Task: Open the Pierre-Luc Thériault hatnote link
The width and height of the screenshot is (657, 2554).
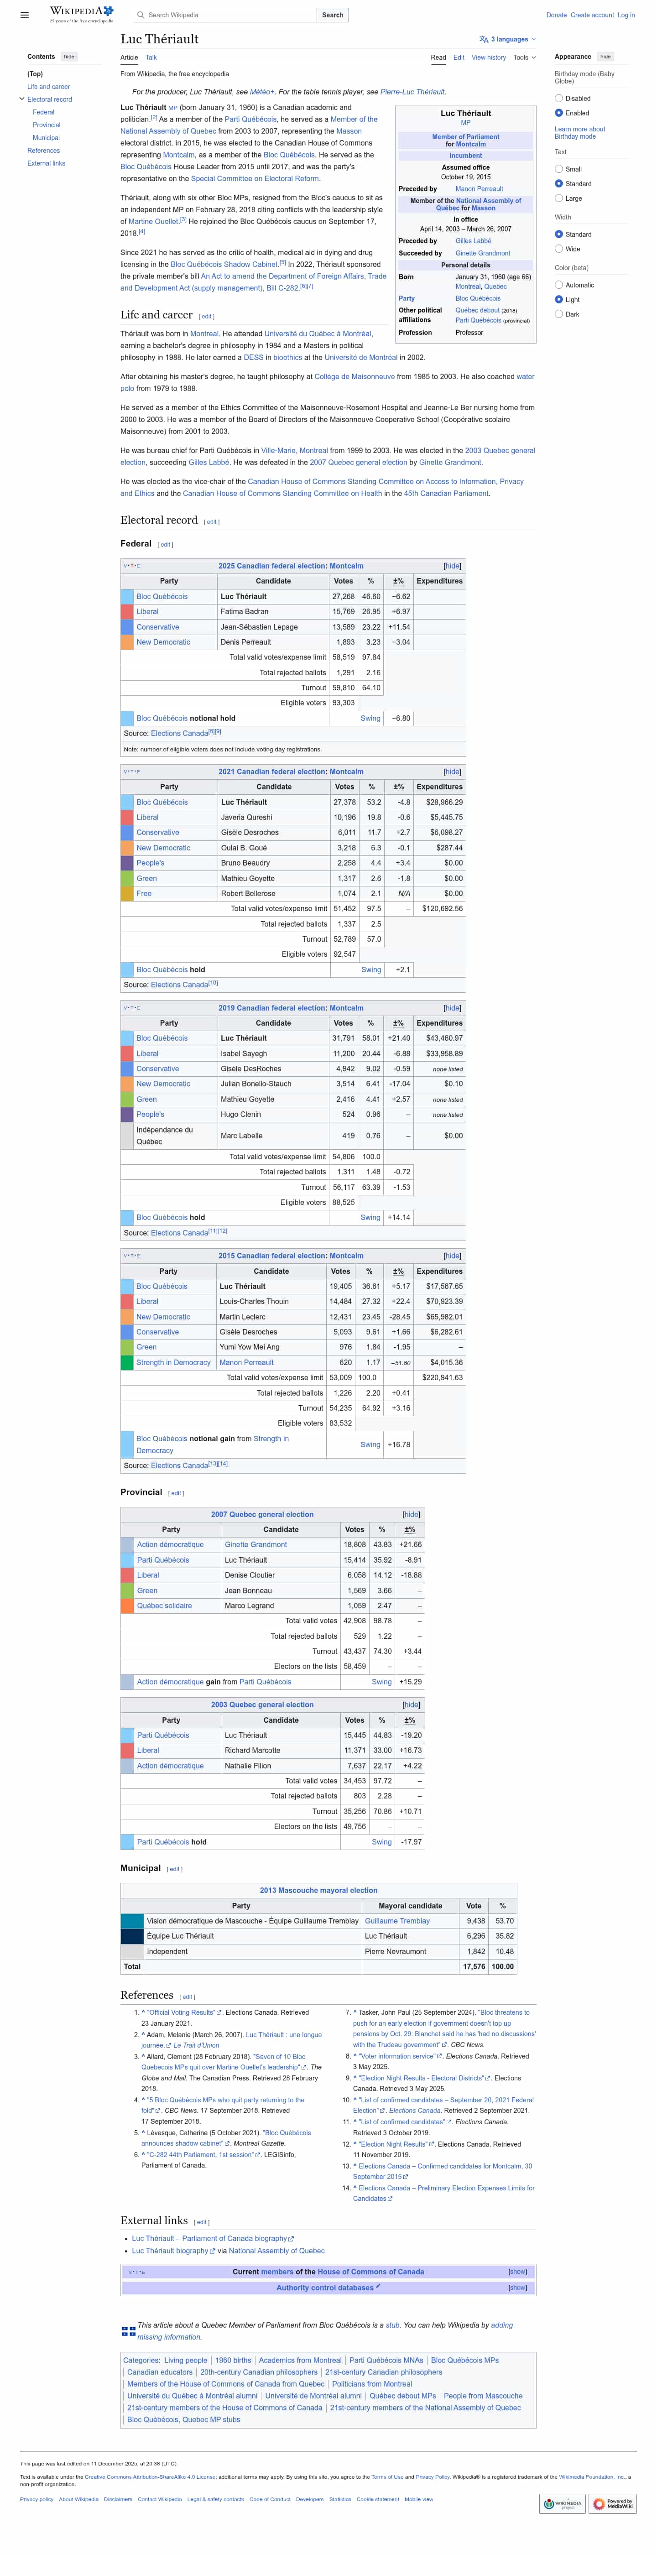Action: coord(412,92)
